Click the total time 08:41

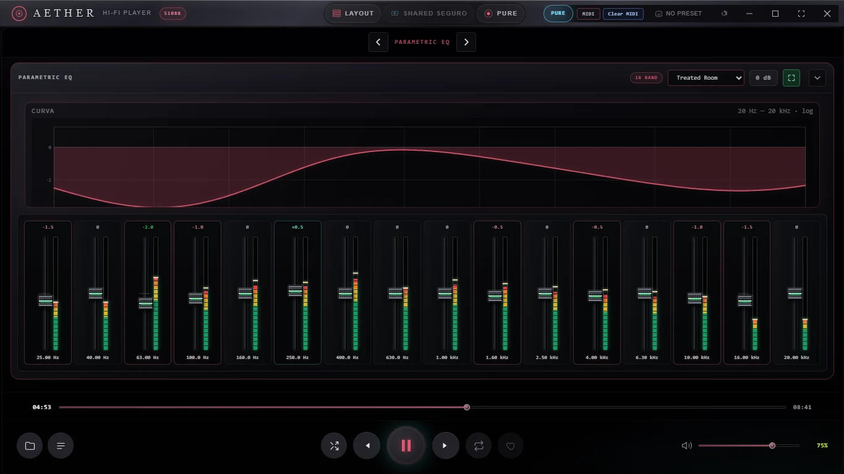[x=802, y=407]
